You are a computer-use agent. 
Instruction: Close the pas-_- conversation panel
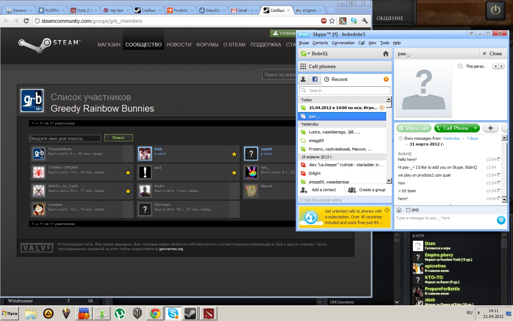click(x=492, y=53)
